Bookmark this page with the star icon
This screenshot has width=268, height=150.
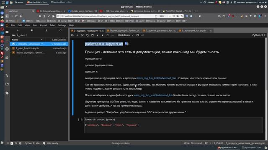182,16
